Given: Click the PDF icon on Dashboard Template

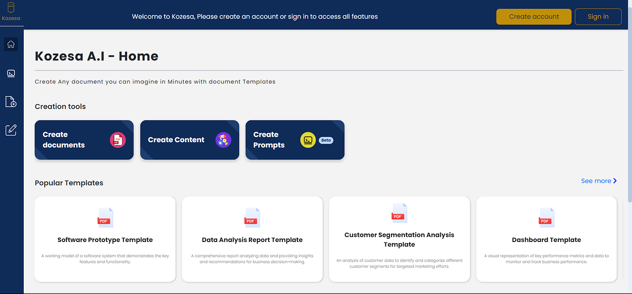Looking at the screenshot, I should click(x=546, y=217).
